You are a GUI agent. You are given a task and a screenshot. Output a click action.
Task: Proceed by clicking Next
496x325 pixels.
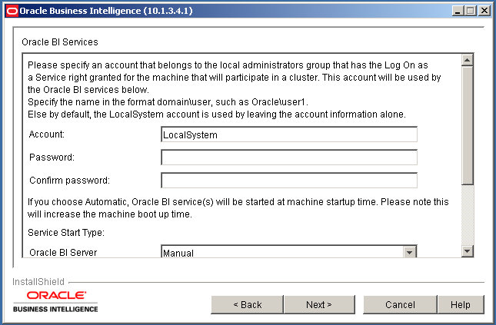pyautogui.click(x=318, y=305)
